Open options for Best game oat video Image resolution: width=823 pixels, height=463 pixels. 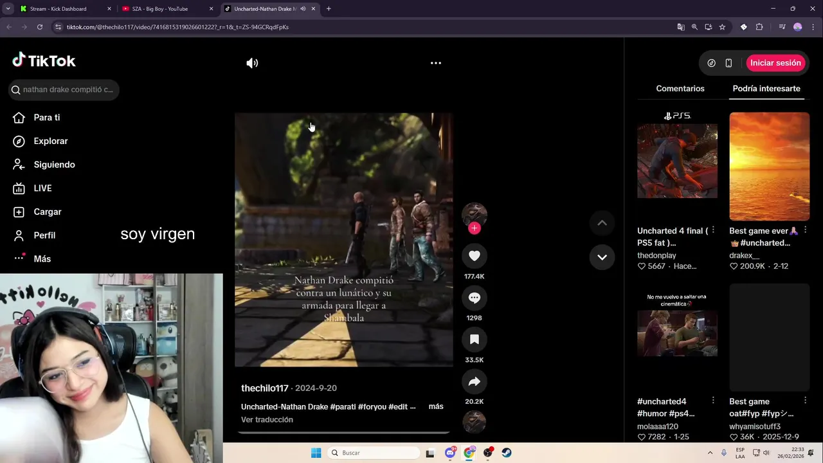[805, 401]
